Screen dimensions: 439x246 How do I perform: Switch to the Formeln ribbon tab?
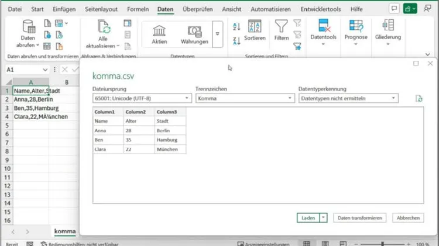pos(139,9)
